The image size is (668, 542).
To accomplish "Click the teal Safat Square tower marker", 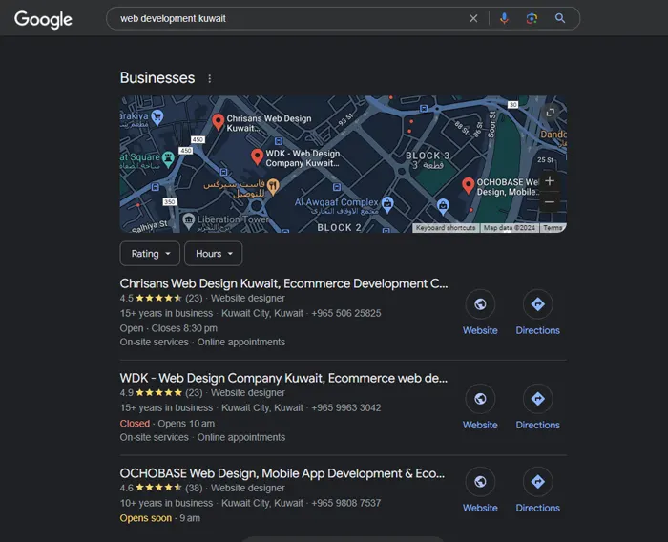I will (169, 159).
